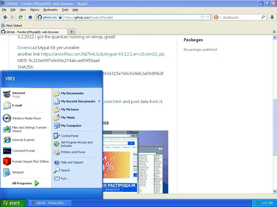Click the vertical scrollbar thumb
Viewport: 277px width, 207px height.
(x=275, y=127)
